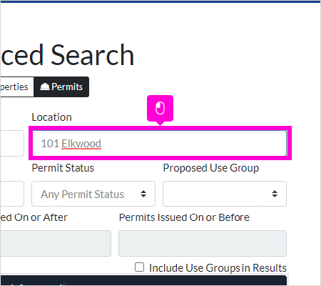Click the hard hat icon on Permits tab
Image resolution: width=321 pixels, height=286 pixels.
45,87
